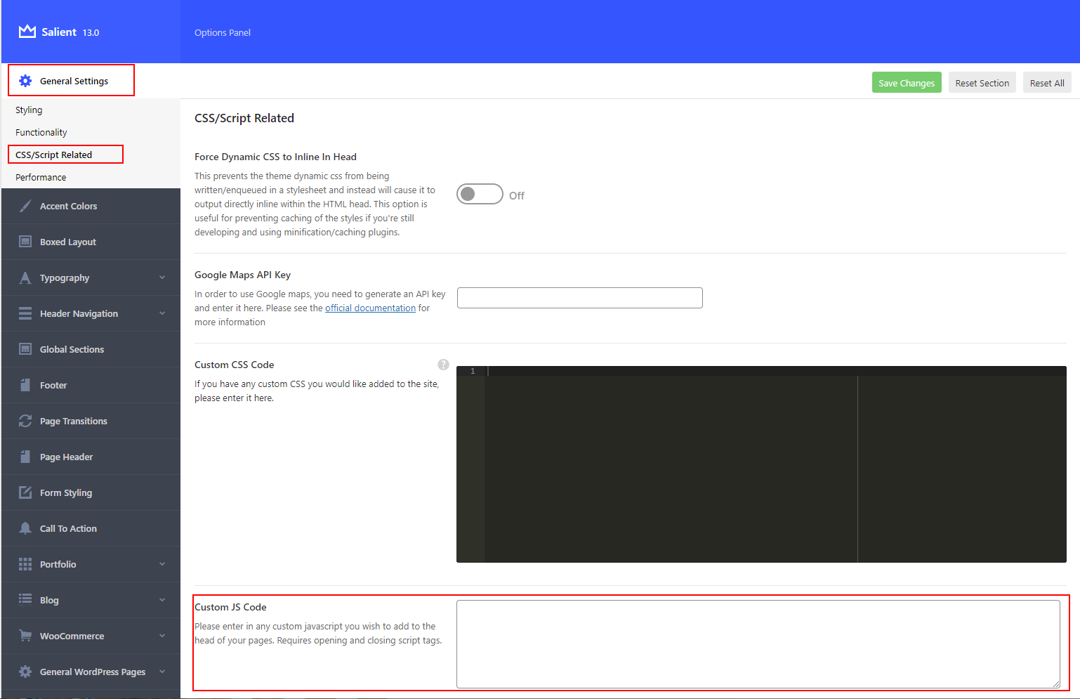The width and height of the screenshot is (1080, 699).
Task: Open the Typography section icon
Action: 25,277
